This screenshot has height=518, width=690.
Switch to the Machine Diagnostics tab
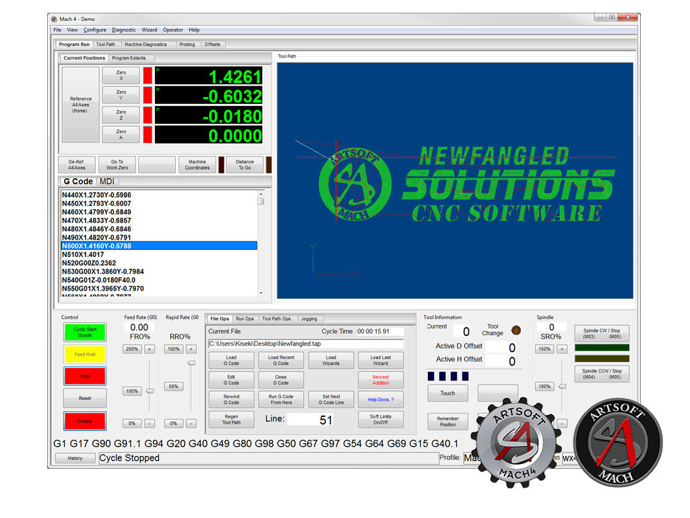(x=146, y=45)
